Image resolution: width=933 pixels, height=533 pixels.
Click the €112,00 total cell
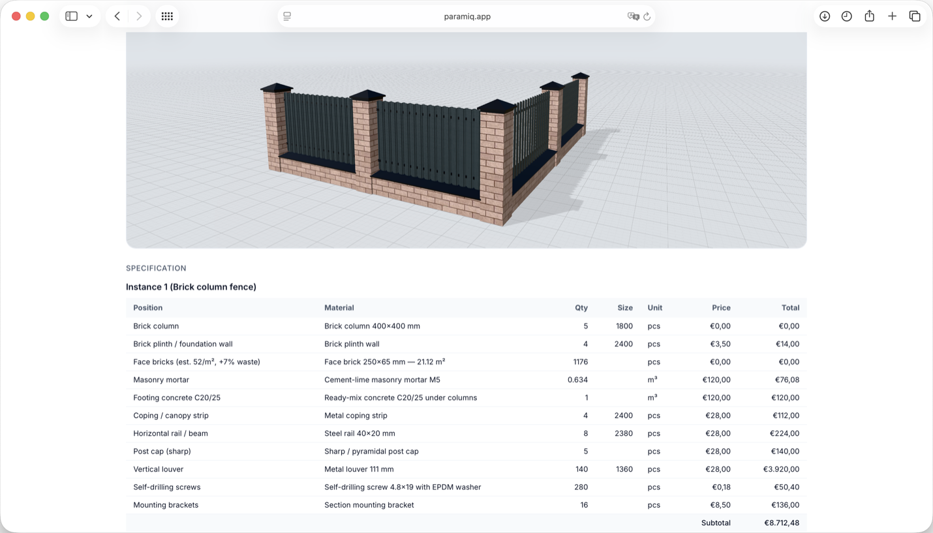pos(785,416)
